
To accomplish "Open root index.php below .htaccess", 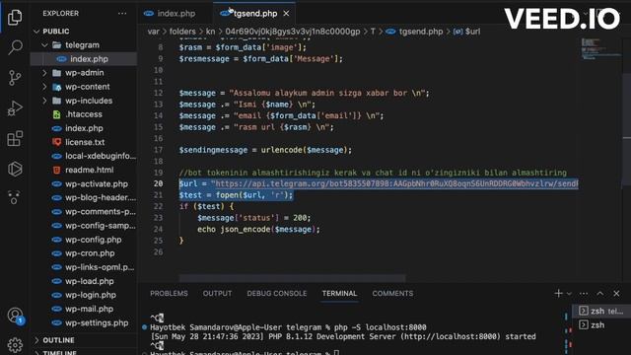I will pos(85,128).
